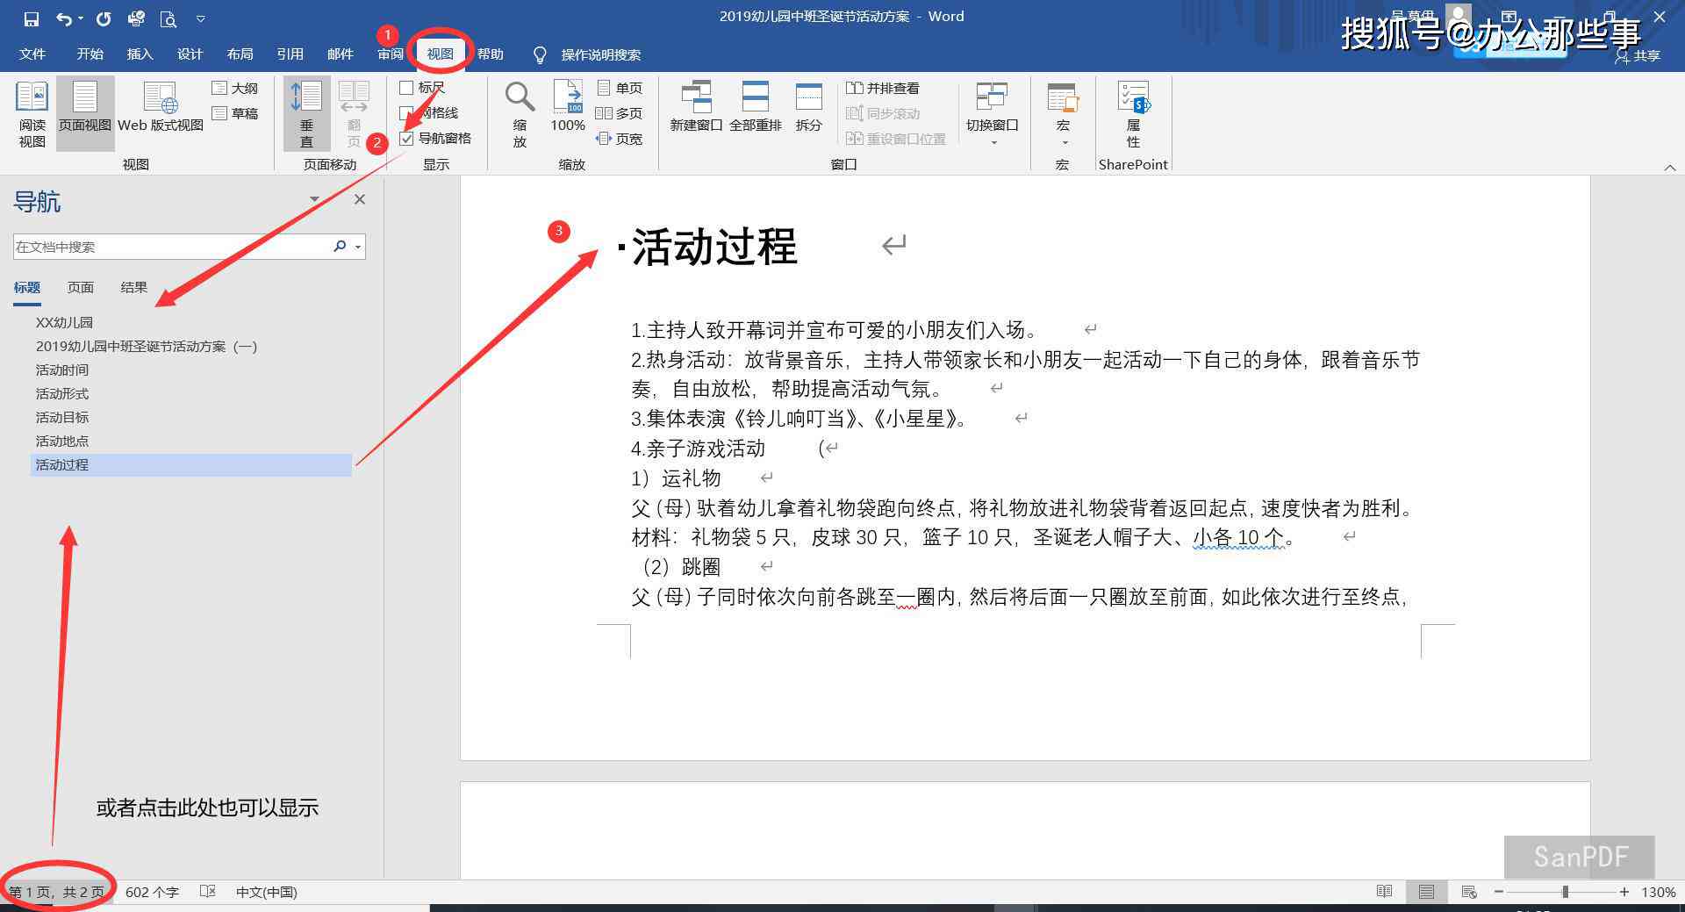Click View Side by Side (并排查看)
Image resolution: width=1685 pixels, height=912 pixels.
point(883,88)
